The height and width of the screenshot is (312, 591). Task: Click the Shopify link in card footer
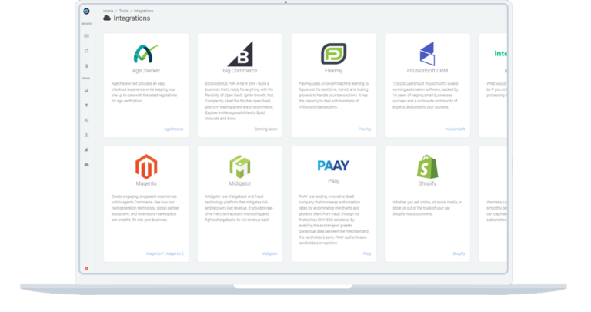click(459, 253)
